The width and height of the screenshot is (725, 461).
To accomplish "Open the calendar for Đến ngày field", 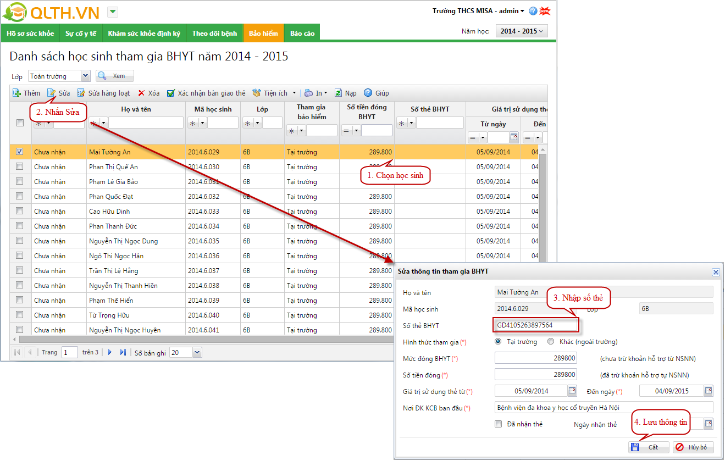I will pyautogui.click(x=709, y=391).
